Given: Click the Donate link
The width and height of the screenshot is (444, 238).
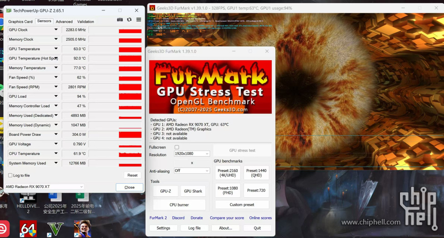Looking at the screenshot, I should click(196, 218).
